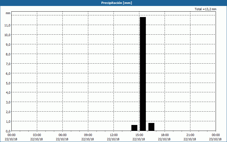
Task: Click the 18:00 time axis label
Action: tap(165, 135)
